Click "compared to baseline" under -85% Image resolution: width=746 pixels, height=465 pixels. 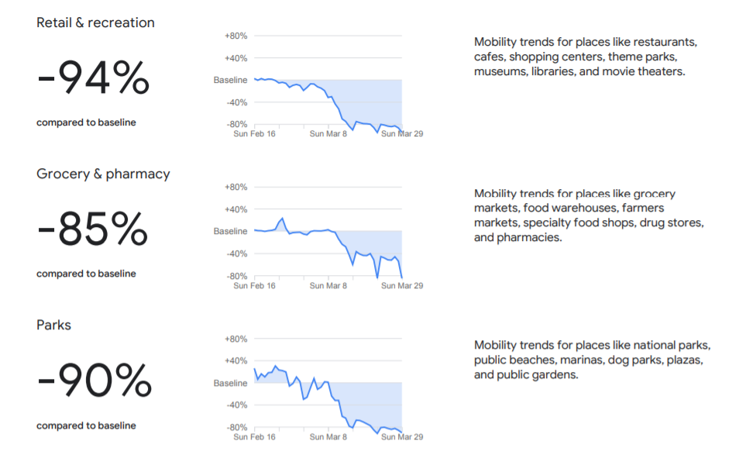86,274
